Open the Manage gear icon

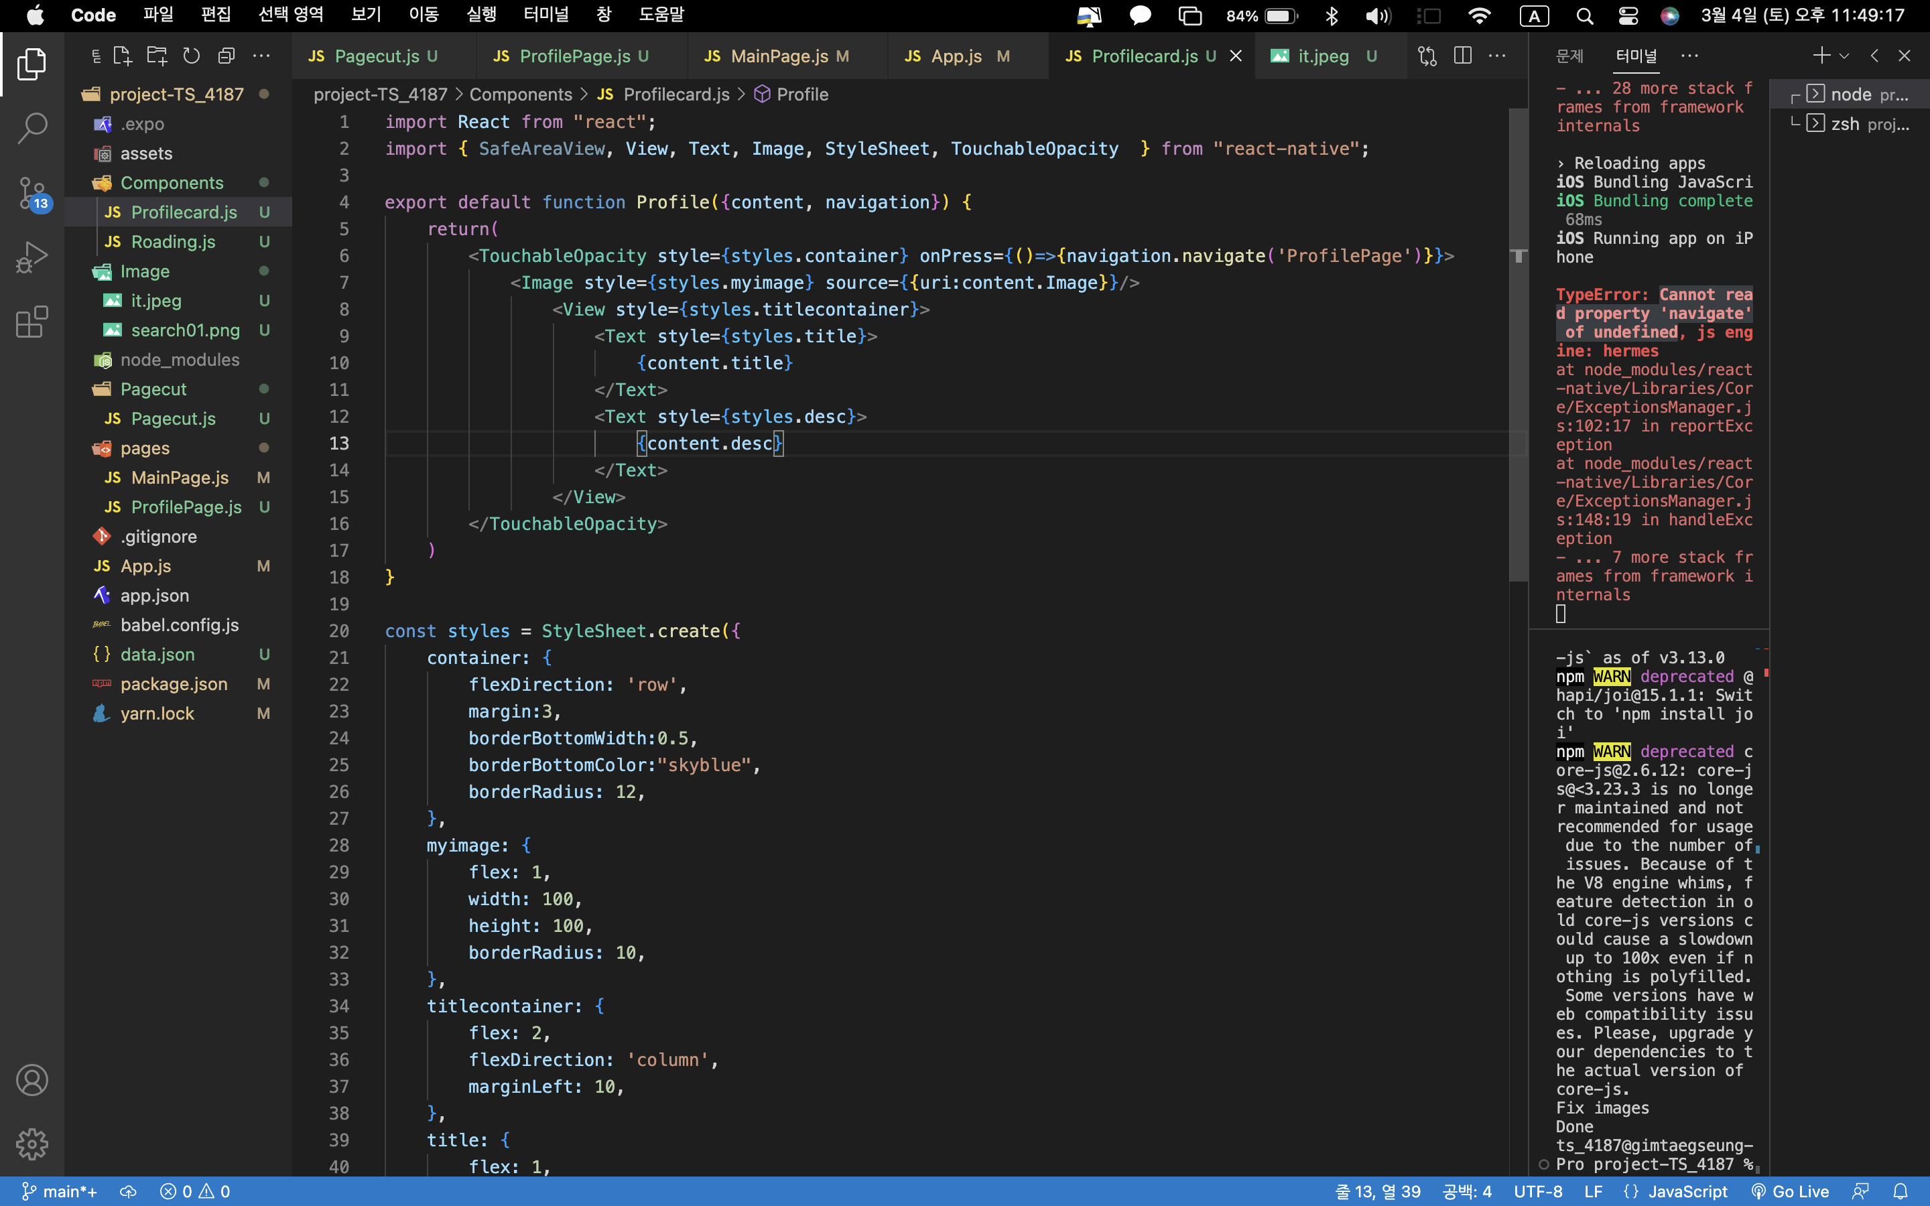tap(32, 1144)
